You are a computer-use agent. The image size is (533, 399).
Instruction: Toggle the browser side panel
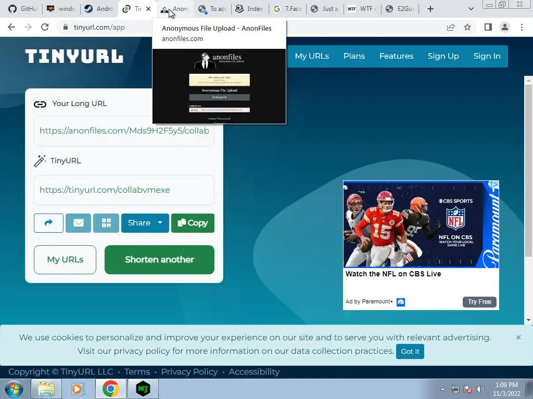[x=488, y=27]
